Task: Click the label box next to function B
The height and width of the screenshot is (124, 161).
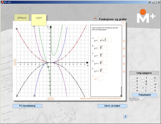Action: pos(105,48)
